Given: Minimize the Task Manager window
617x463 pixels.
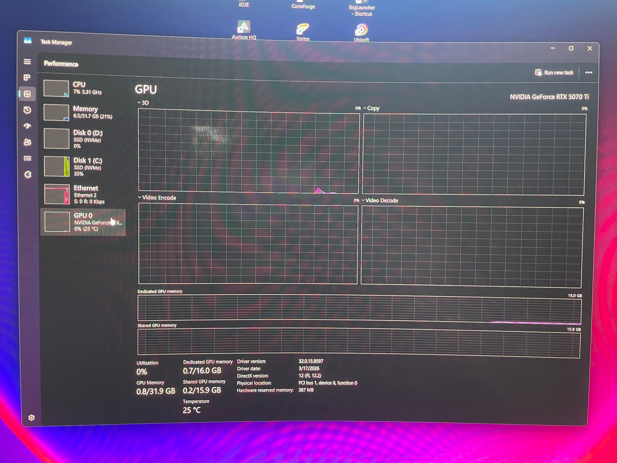Looking at the screenshot, I should (553, 48).
